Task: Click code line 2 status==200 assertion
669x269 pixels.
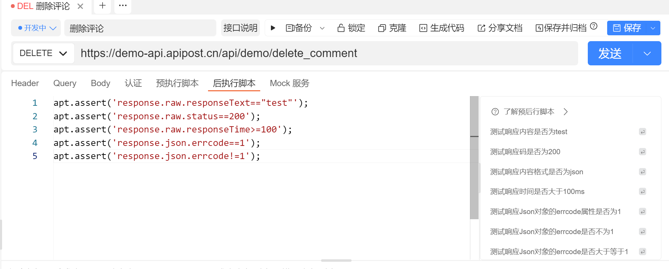Action: coord(157,117)
